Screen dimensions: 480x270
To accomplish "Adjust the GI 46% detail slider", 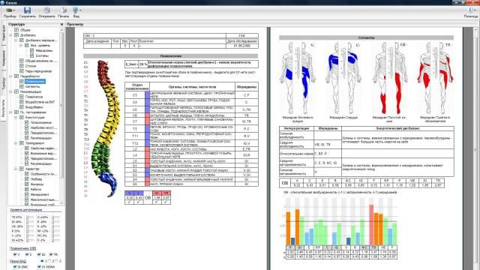I will (30, 222).
